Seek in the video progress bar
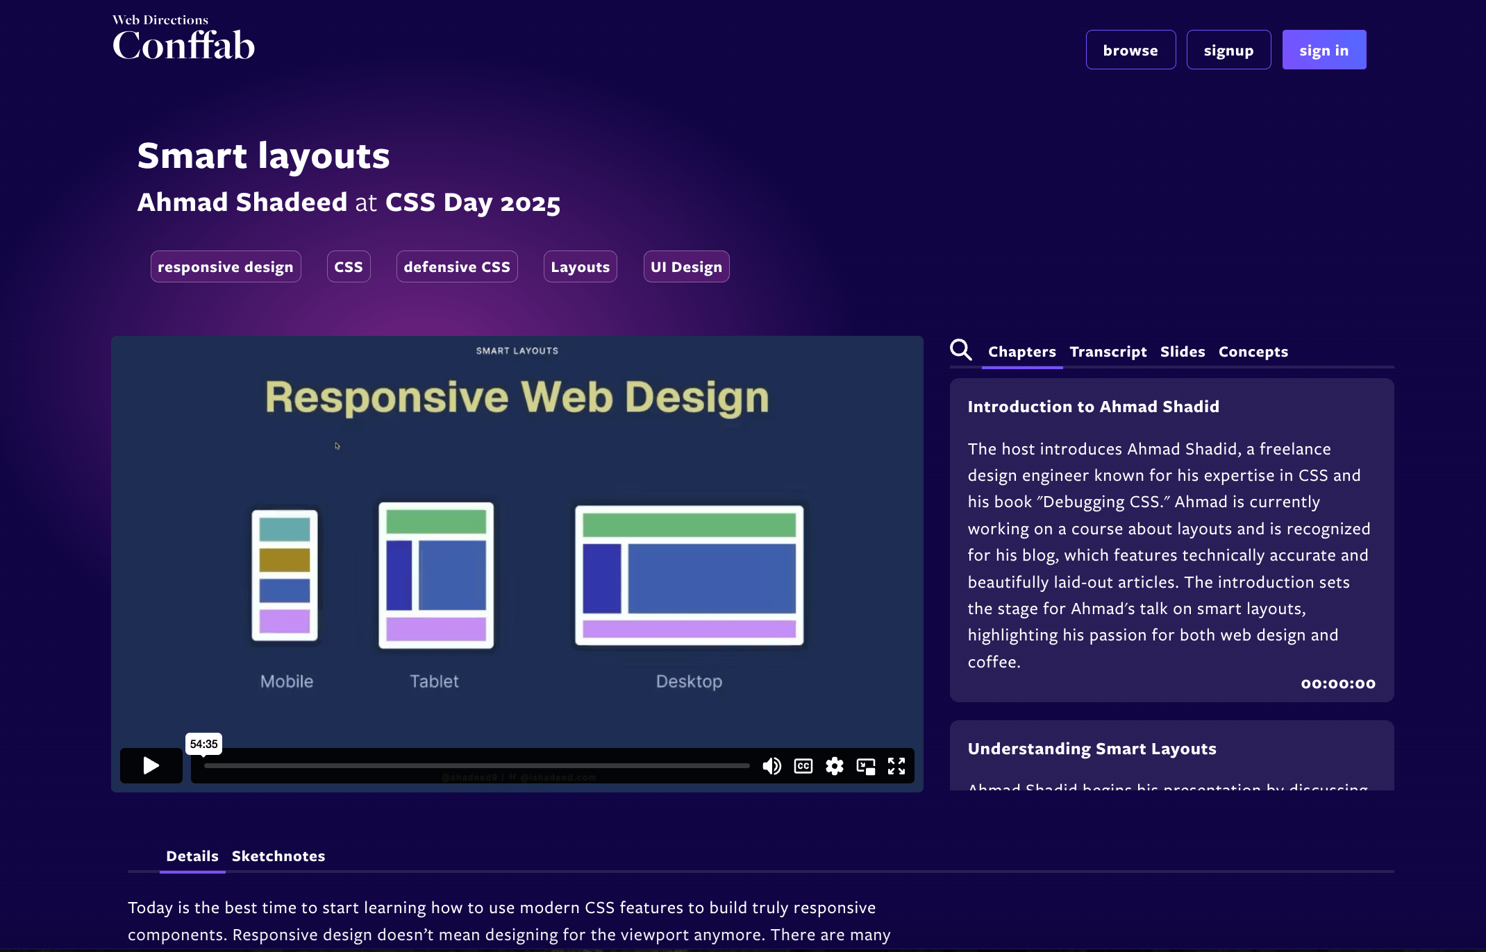Image resolution: width=1486 pixels, height=952 pixels. [476, 766]
